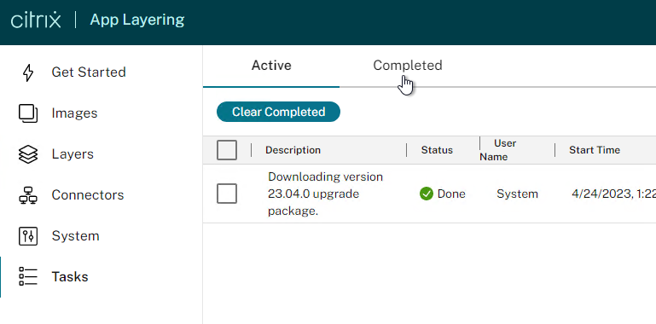Select the Active tab
Screen dimensions: 656x324
point(271,66)
